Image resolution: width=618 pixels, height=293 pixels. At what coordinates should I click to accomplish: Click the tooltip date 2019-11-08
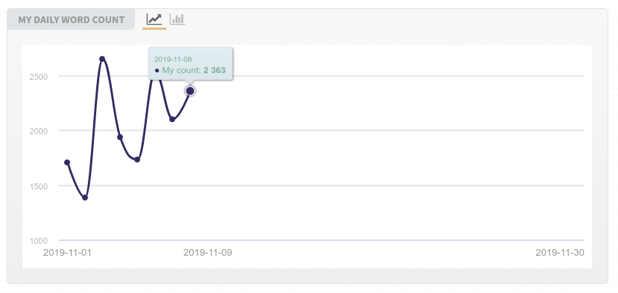coord(173,60)
